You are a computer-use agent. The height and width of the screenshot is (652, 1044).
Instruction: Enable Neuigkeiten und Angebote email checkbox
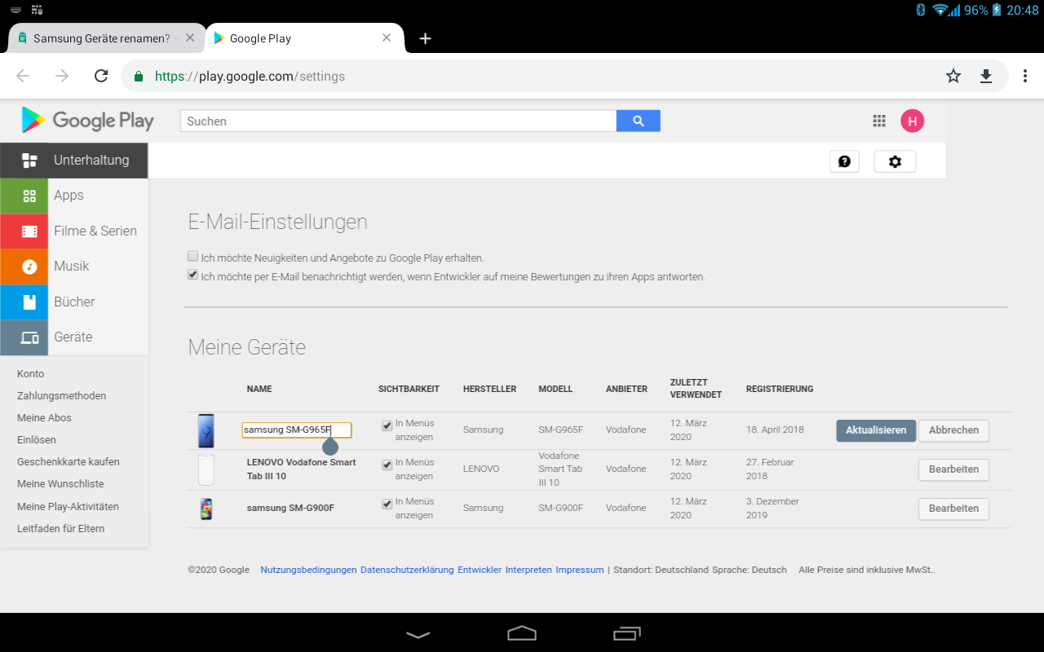193,256
